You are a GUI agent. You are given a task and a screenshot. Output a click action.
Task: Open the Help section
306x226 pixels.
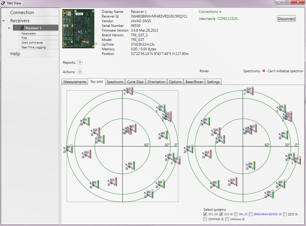pos(33,54)
